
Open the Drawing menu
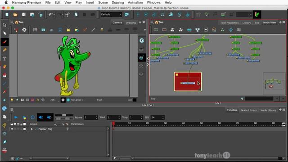pos(118,3)
